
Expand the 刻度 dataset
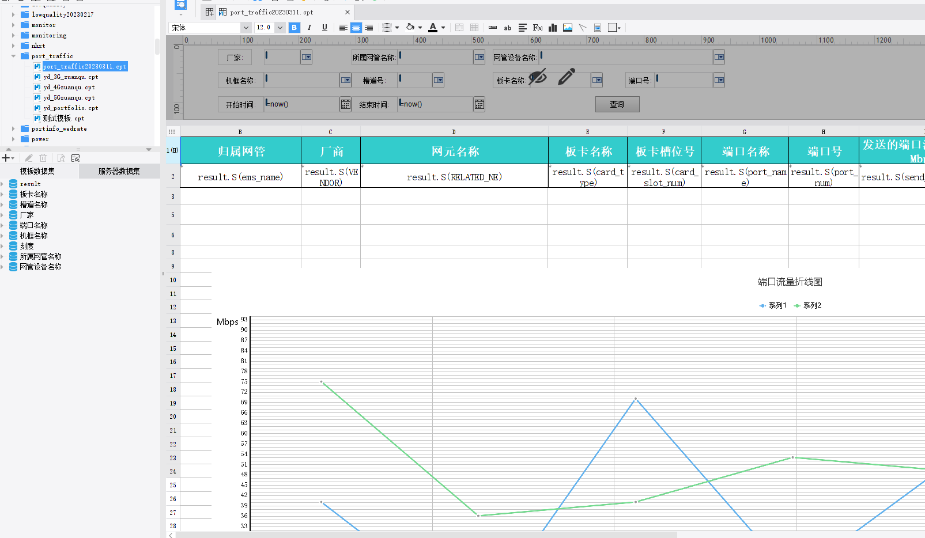[x=2, y=246]
